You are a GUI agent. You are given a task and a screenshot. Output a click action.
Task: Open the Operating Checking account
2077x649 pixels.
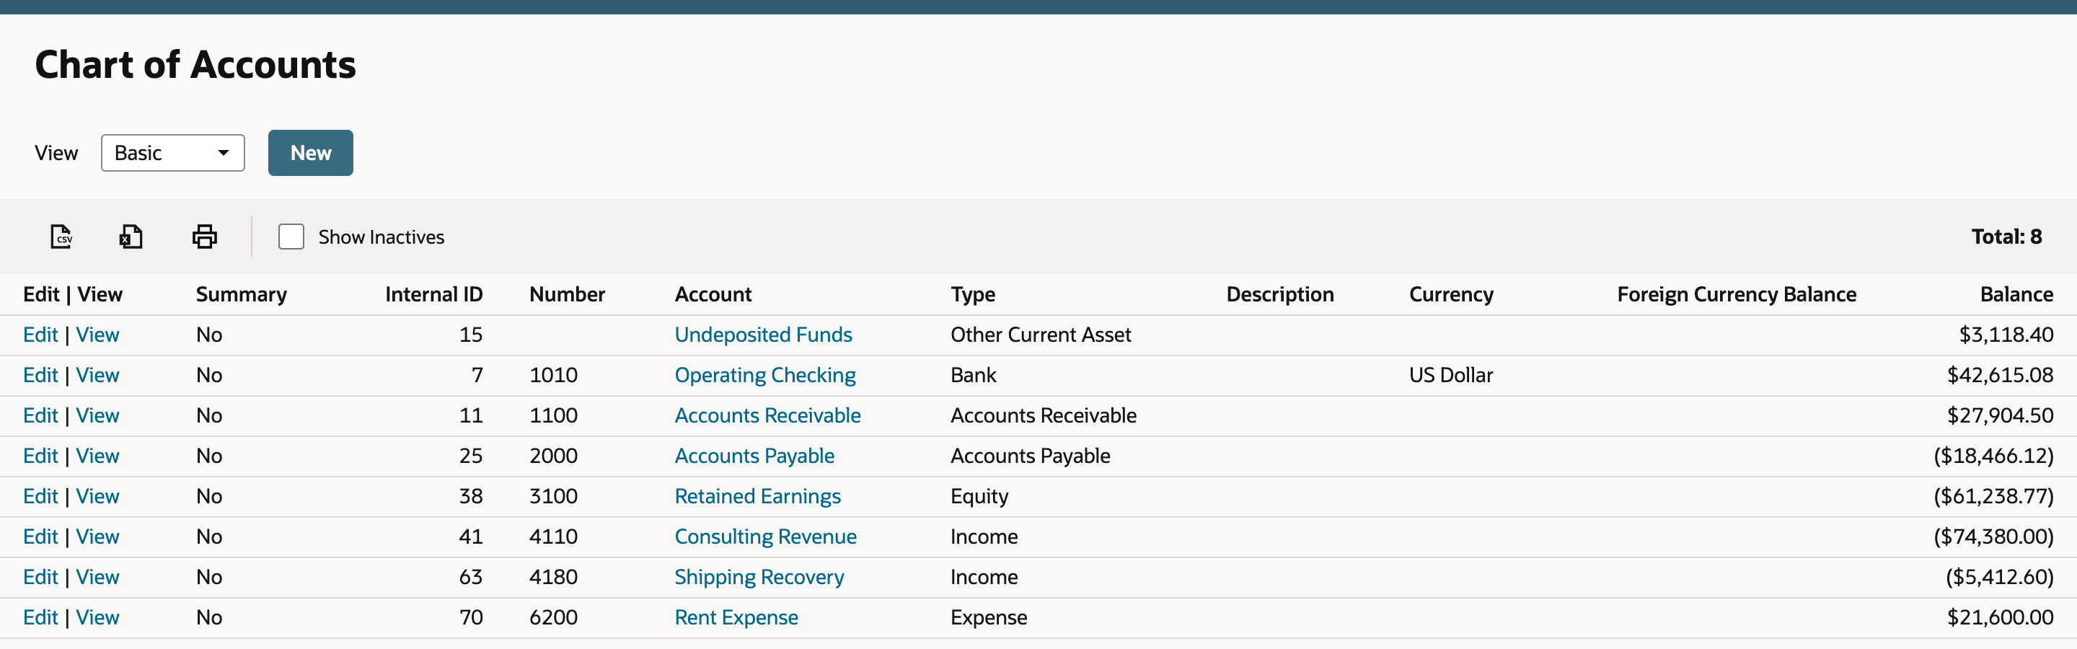coord(764,375)
